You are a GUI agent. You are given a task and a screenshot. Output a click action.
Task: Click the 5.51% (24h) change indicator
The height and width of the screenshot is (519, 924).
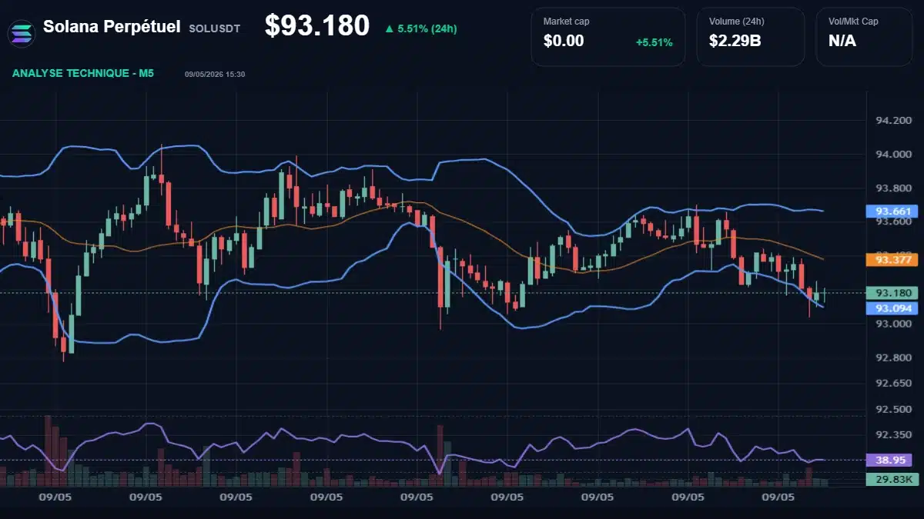(x=421, y=28)
